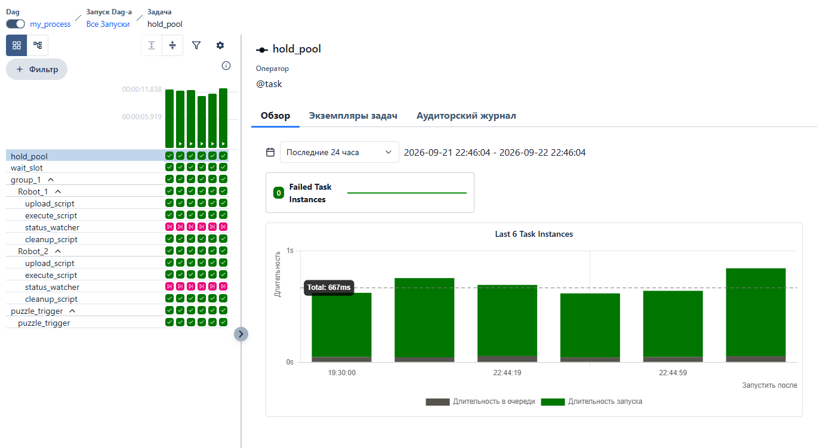Toggle 'Длительность в очереди' legend series

480,401
